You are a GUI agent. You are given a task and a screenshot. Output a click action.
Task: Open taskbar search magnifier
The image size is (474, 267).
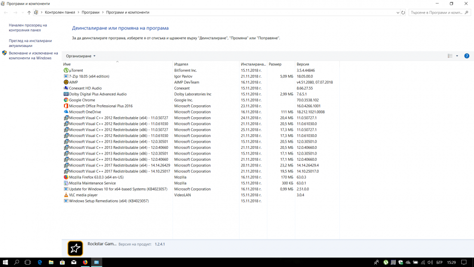(x=17, y=262)
